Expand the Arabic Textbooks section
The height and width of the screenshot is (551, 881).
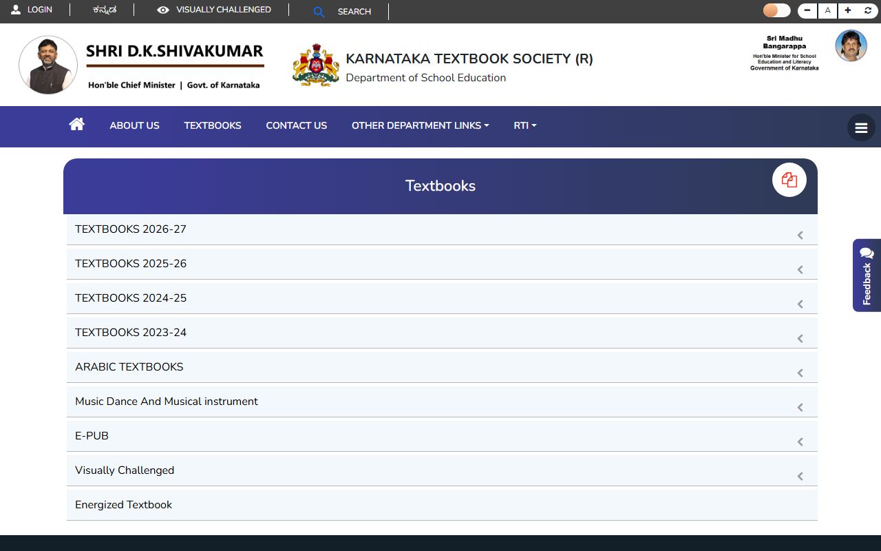pos(442,367)
